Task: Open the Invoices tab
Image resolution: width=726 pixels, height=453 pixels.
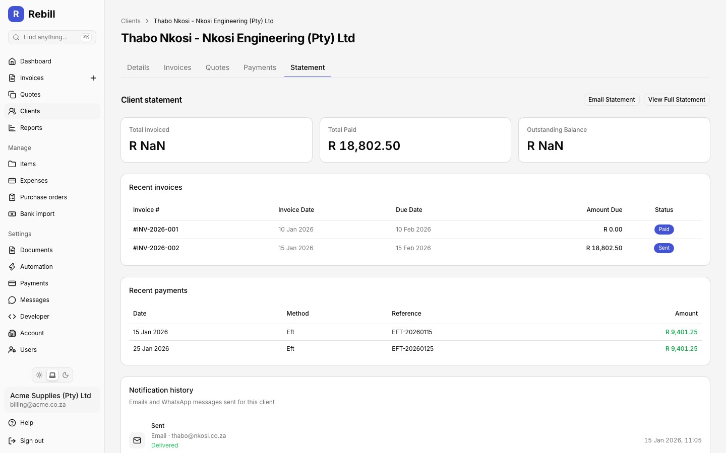Action: (x=177, y=67)
